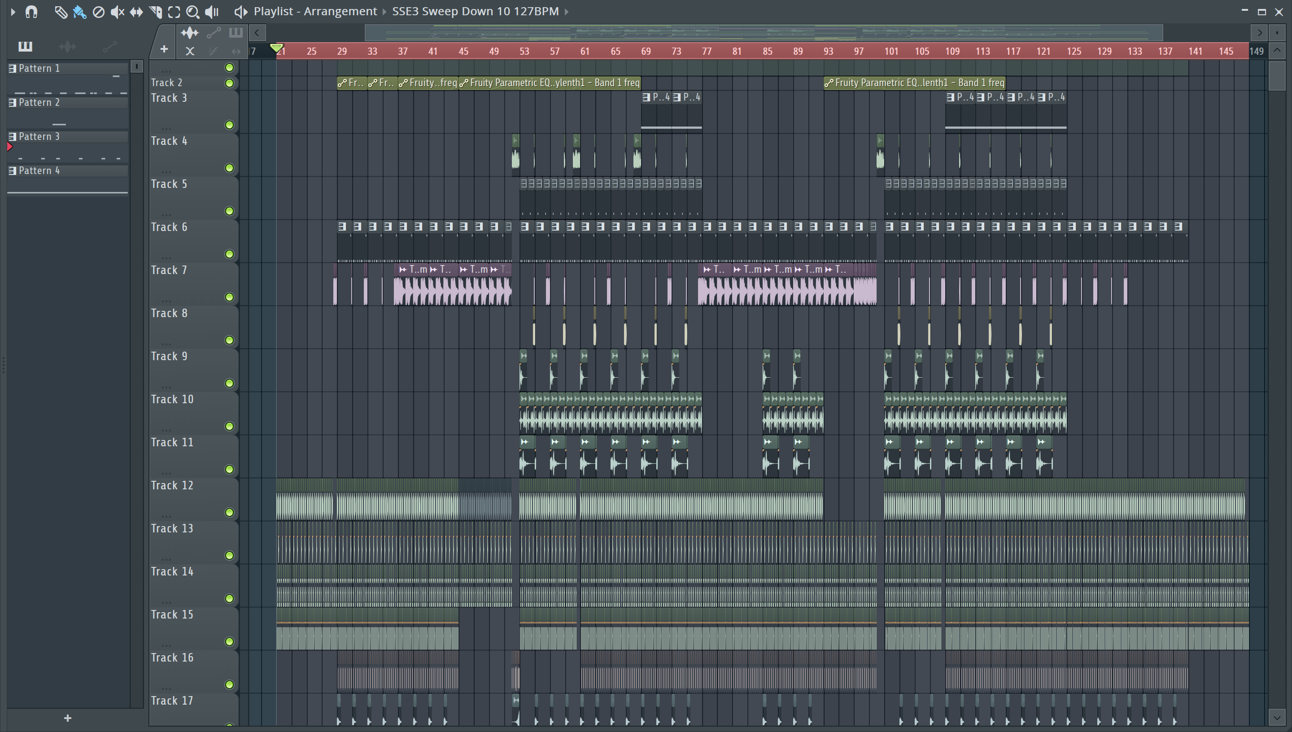This screenshot has height=732, width=1292.
Task: Select Pattern 3 in the picker
Action: pyautogui.click(x=68, y=148)
